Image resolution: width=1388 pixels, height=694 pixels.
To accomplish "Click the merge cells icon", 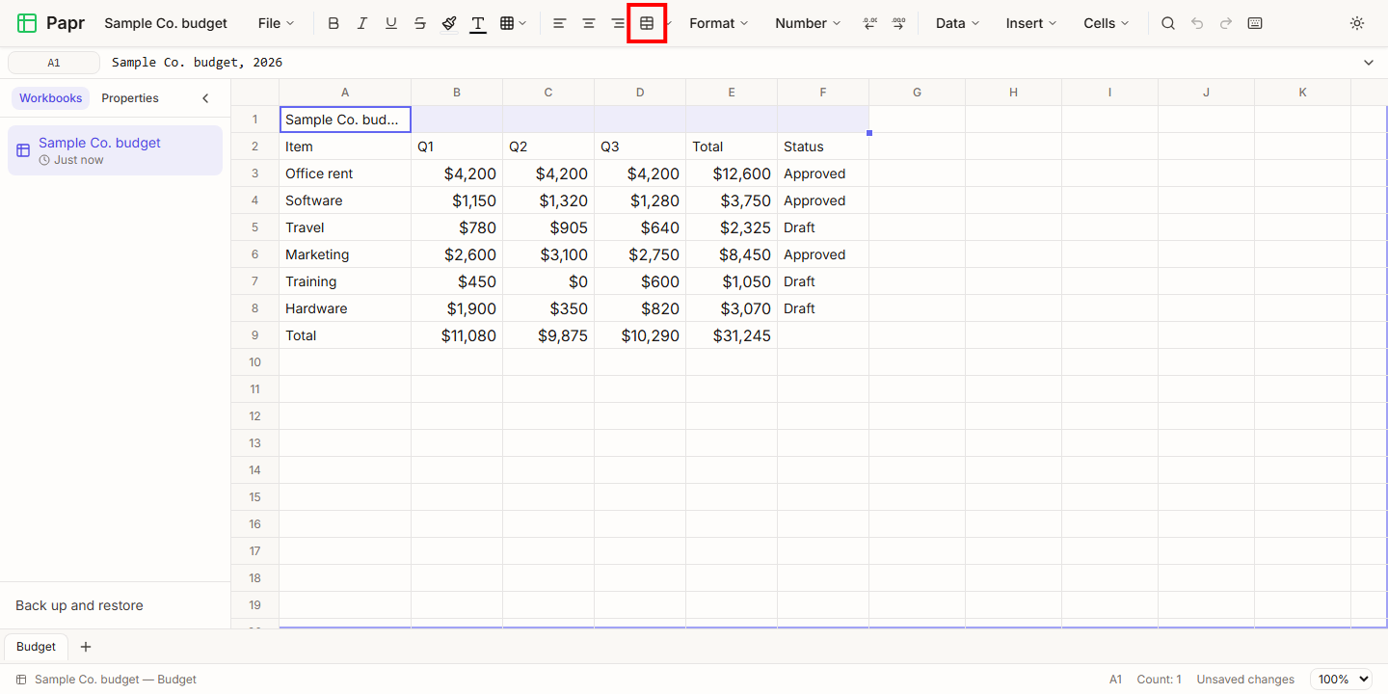I will pyautogui.click(x=647, y=23).
